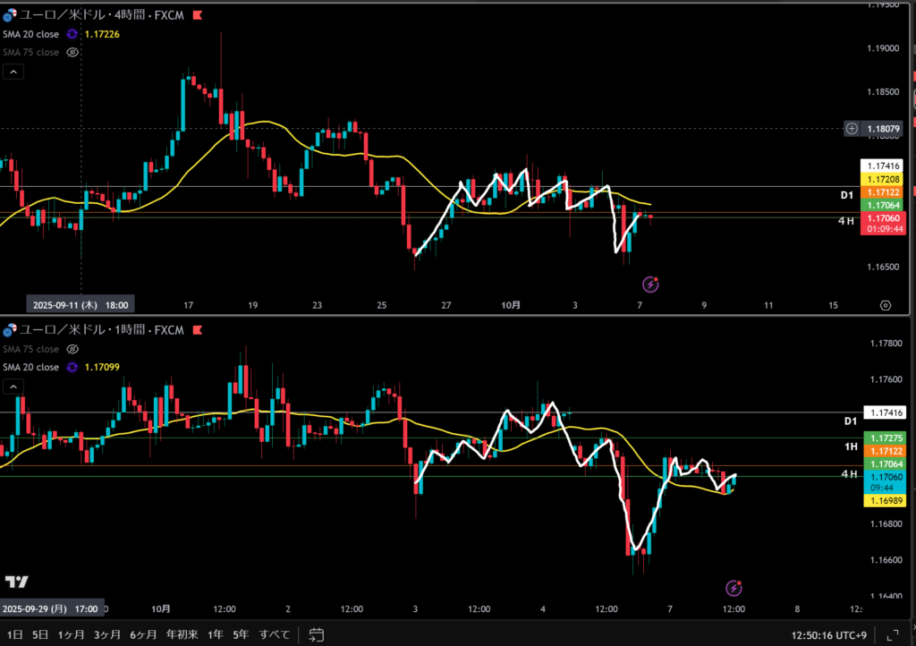Click the plus button beside 1.18079 price
This screenshot has height=646, width=916.
852,129
